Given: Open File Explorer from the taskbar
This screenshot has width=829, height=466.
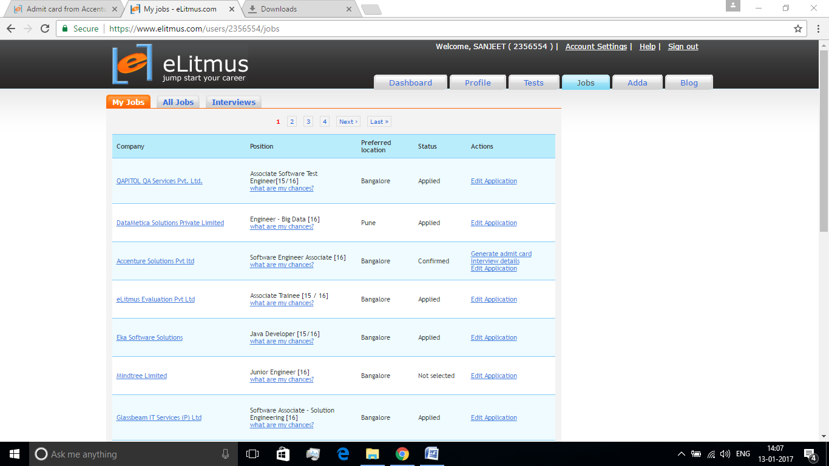Looking at the screenshot, I should (x=372, y=454).
